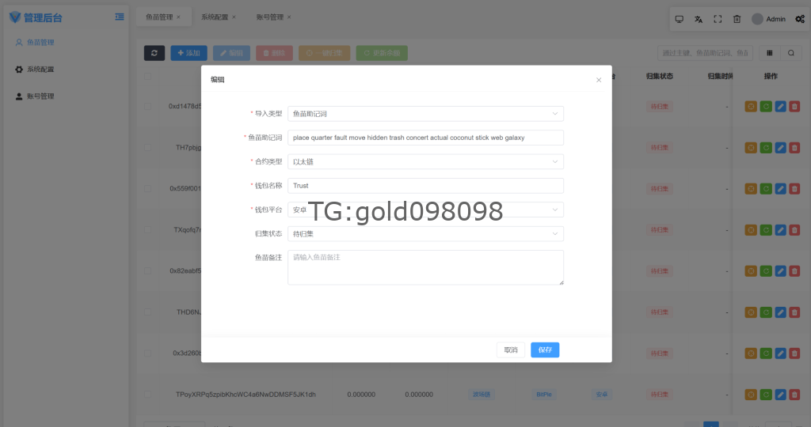Viewport: 811px width, 427px height.
Task: Tick the select-all checkbox in table header
Action: (148, 77)
